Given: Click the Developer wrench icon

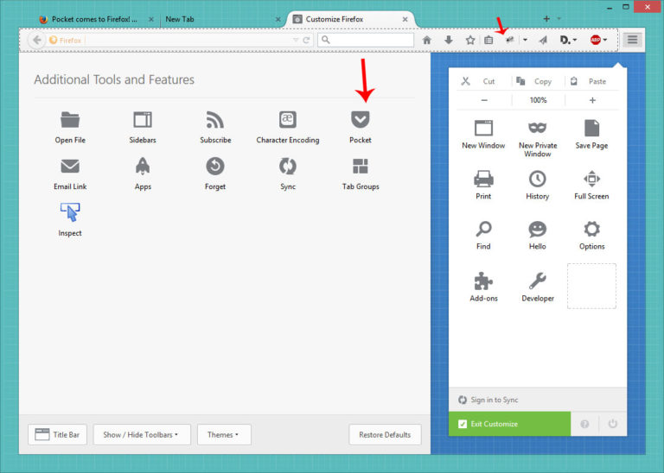Looking at the screenshot, I should pos(538,281).
